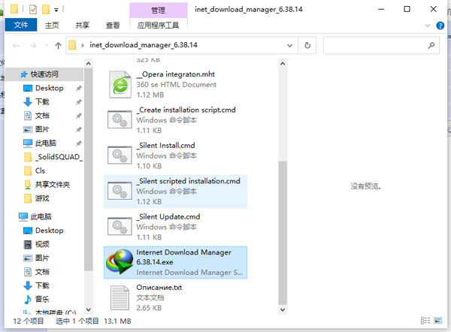Click the _Silent Install.cmd file name
Viewport: 451px width, 332px height.
pyautogui.click(x=165, y=146)
